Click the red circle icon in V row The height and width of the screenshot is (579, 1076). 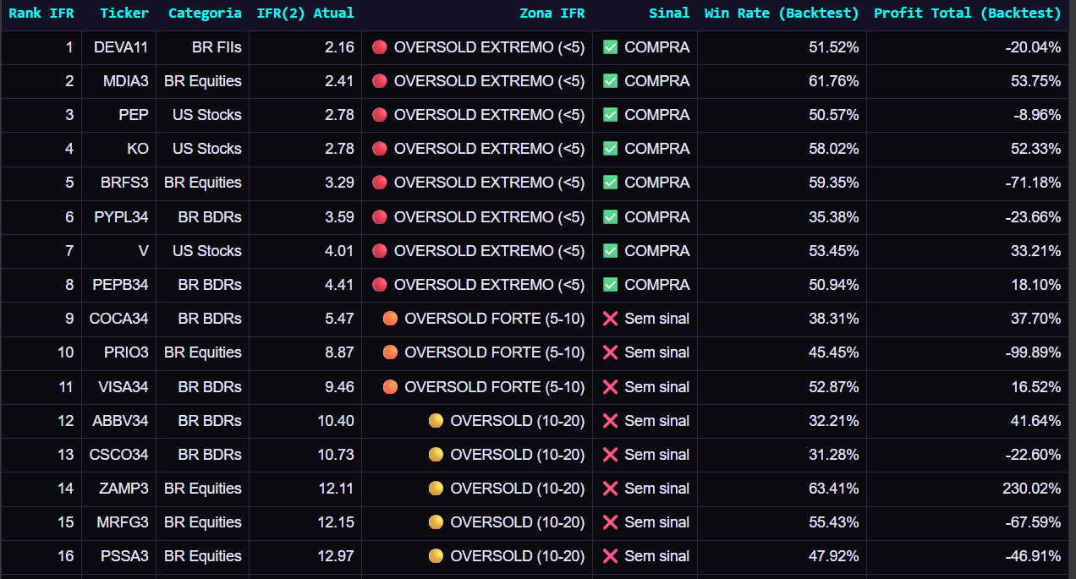[380, 251]
